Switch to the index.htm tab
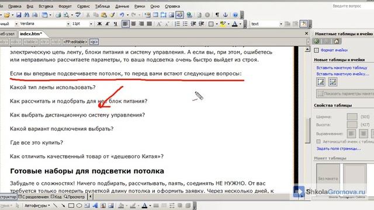 [x=31, y=34]
